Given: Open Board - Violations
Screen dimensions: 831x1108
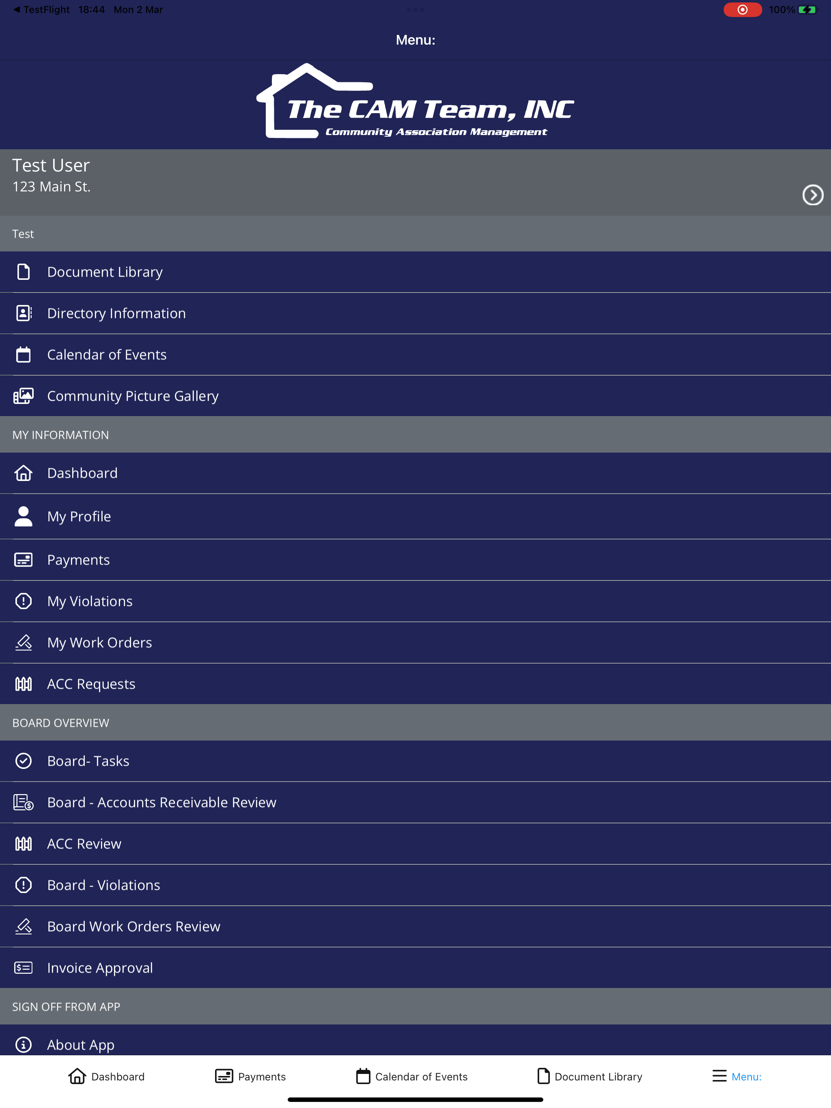Looking at the screenshot, I should pyautogui.click(x=415, y=885).
